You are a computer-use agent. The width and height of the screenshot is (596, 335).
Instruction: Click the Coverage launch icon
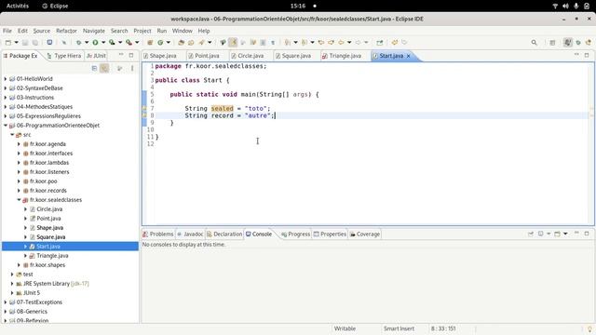click(x=112, y=43)
